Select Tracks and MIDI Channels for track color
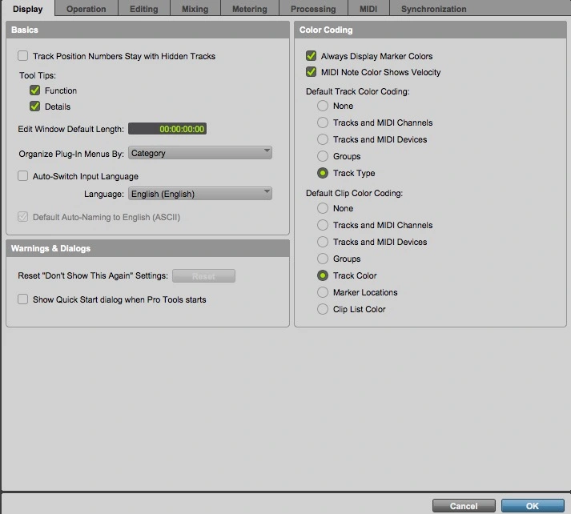Screen dimensions: 571x514 click(x=323, y=122)
